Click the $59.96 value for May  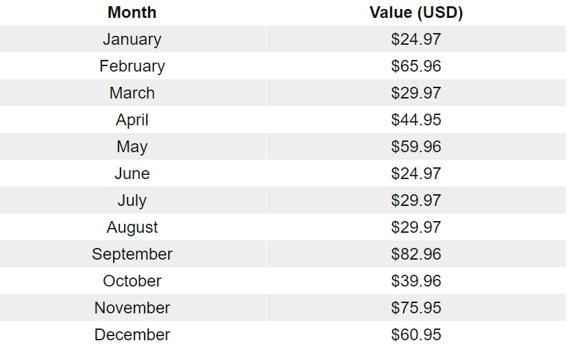416,147
